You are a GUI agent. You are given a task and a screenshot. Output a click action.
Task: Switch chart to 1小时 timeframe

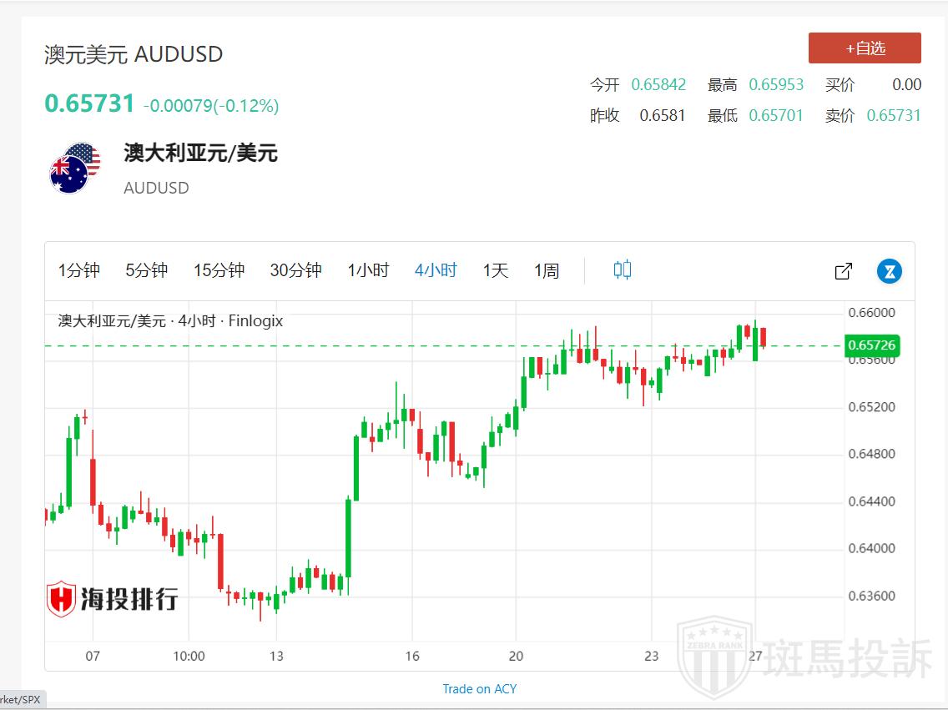368,270
